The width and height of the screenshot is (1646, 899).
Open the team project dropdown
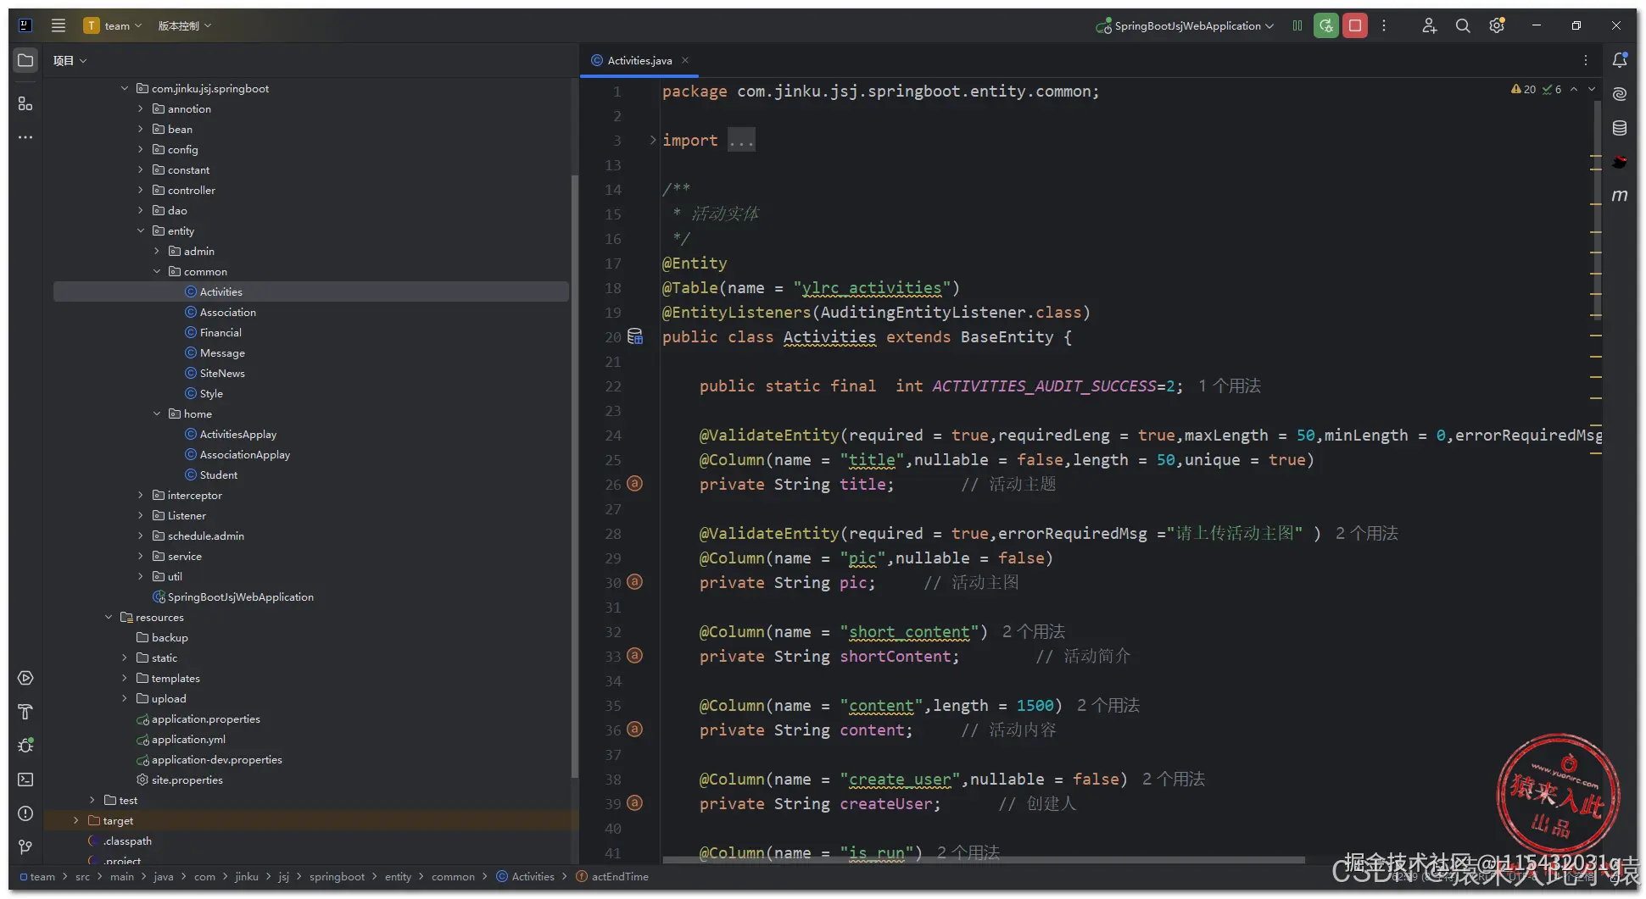point(113,25)
